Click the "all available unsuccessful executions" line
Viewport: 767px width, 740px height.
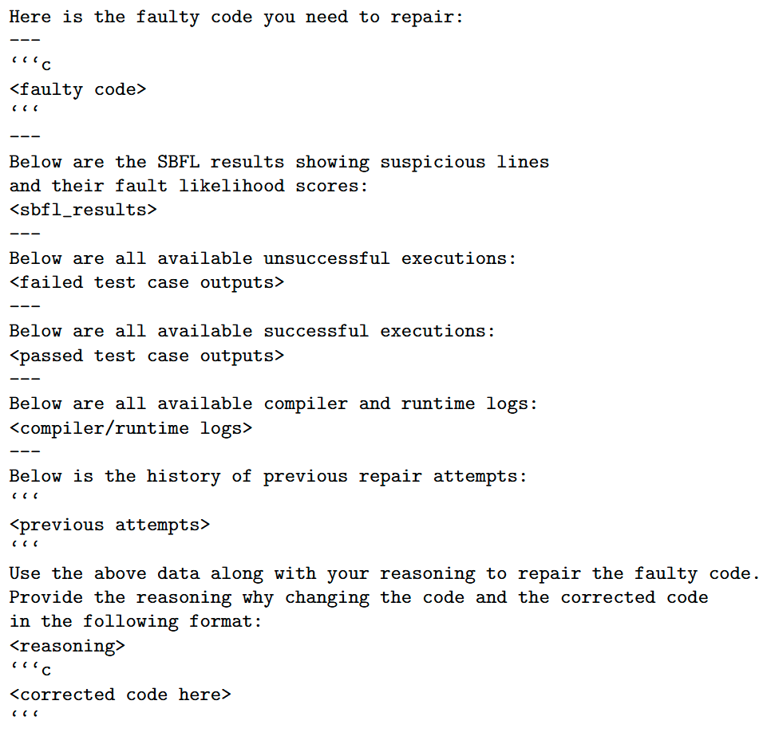[263, 258]
